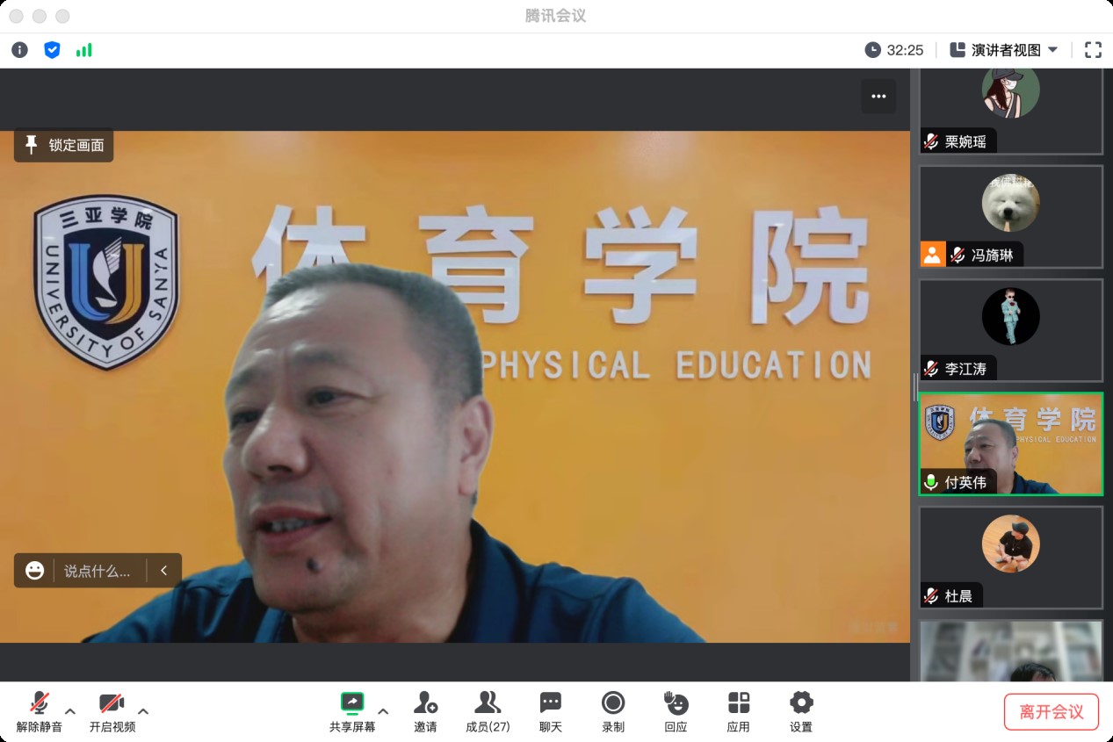The height and width of the screenshot is (742, 1113).
Task: Expand audio options arrow beside mute
Action: point(70,711)
